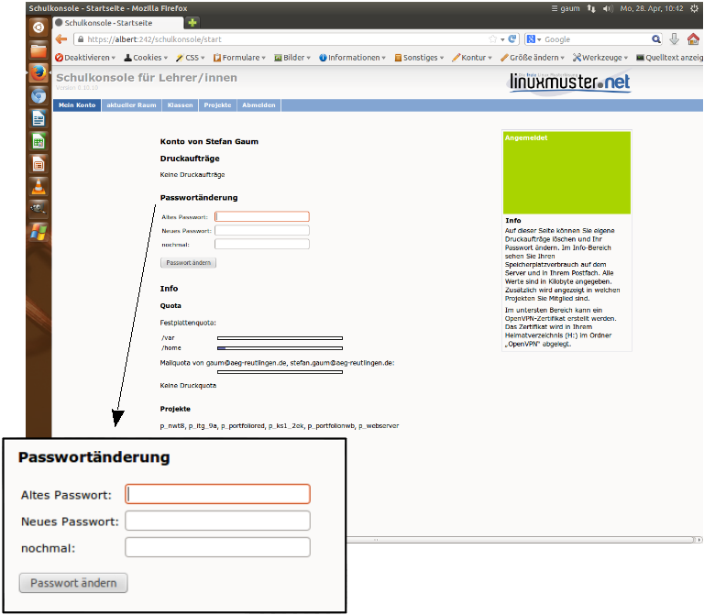Image resolution: width=704 pixels, height=615 pixels.
Task: Click the search magnifier icon in the search box
Action: tap(656, 39)
